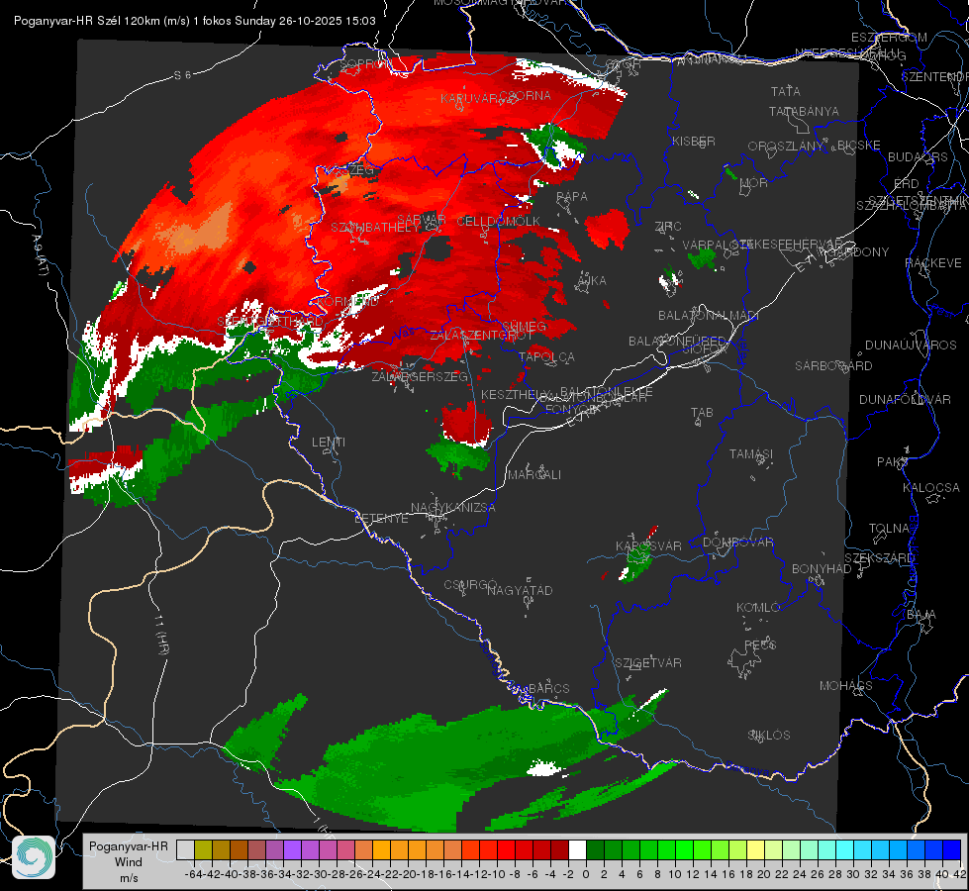
Task: Select the BALATONALMADI label
Action: (709, 315)
